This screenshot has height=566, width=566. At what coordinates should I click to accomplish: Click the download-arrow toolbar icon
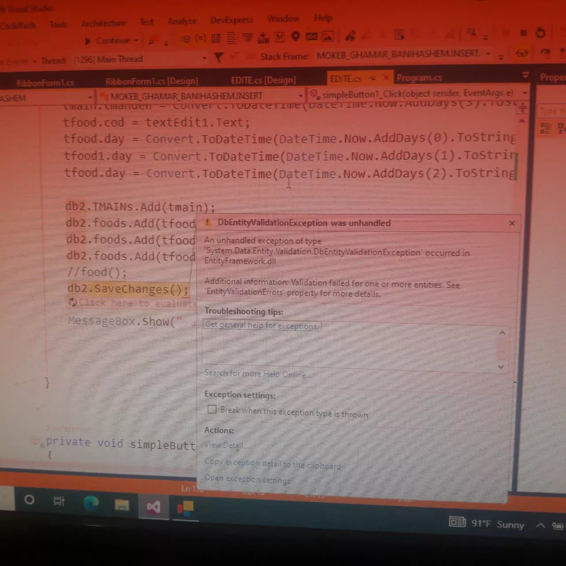pos(263,38)
